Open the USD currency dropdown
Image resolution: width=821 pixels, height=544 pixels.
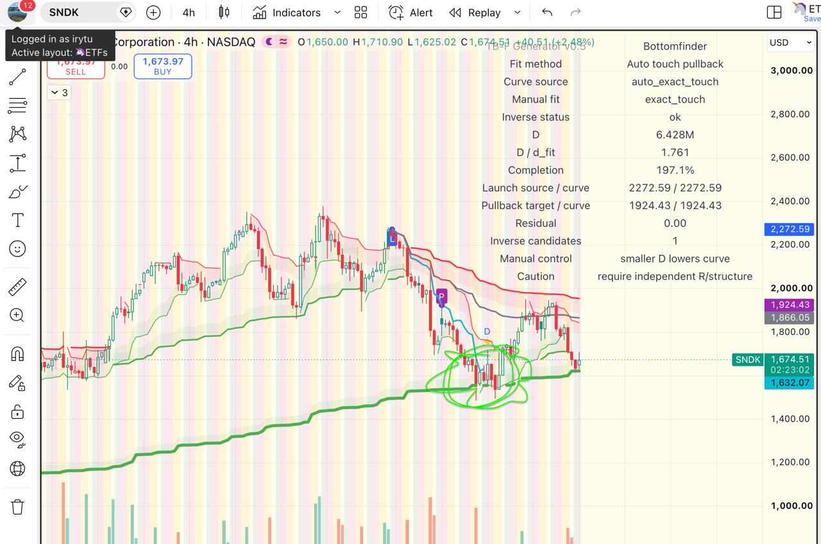(790, 42)
